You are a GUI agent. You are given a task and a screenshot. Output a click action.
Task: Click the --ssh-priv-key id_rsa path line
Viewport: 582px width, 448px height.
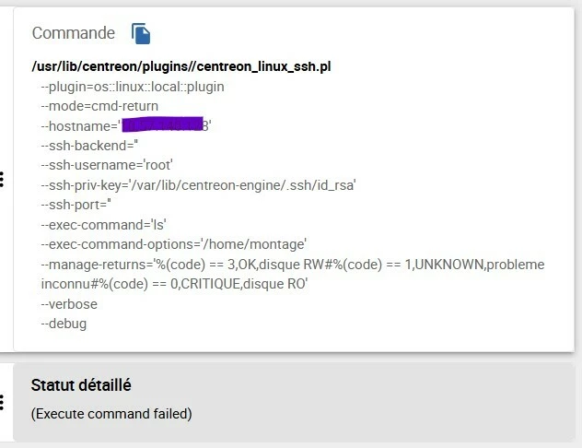(x=198, y=185)
